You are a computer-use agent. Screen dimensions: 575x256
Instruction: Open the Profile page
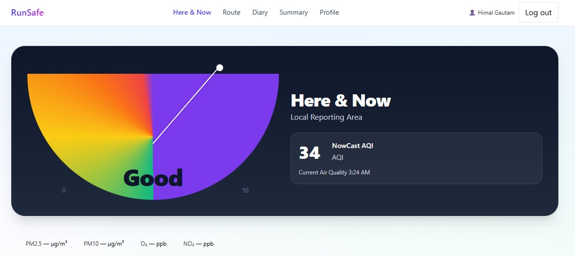329,13
